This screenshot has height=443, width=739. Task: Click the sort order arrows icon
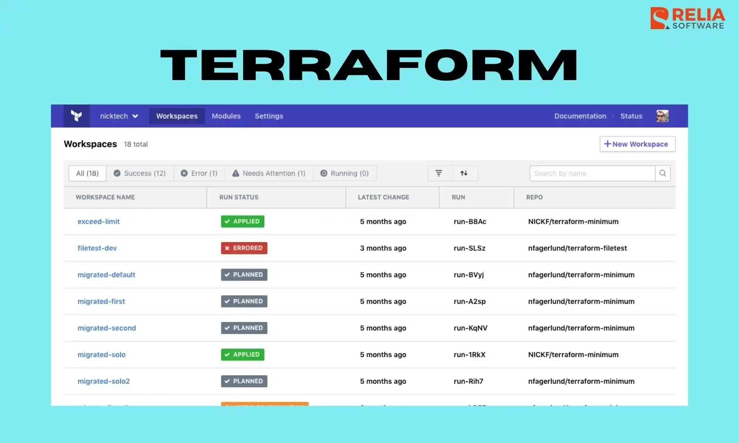point(464,173)
